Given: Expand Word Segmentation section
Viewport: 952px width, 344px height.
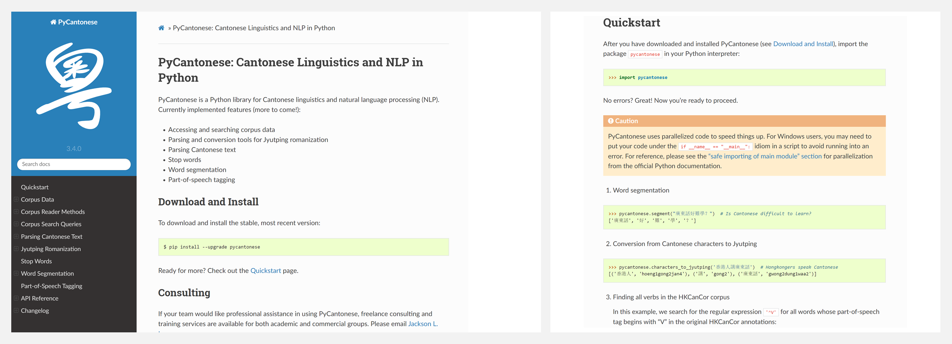Looking at the screenshot, I should click(x=16, y=274).
